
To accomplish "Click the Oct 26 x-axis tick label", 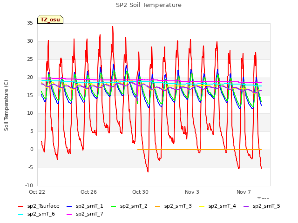I will tap(88, 192).
